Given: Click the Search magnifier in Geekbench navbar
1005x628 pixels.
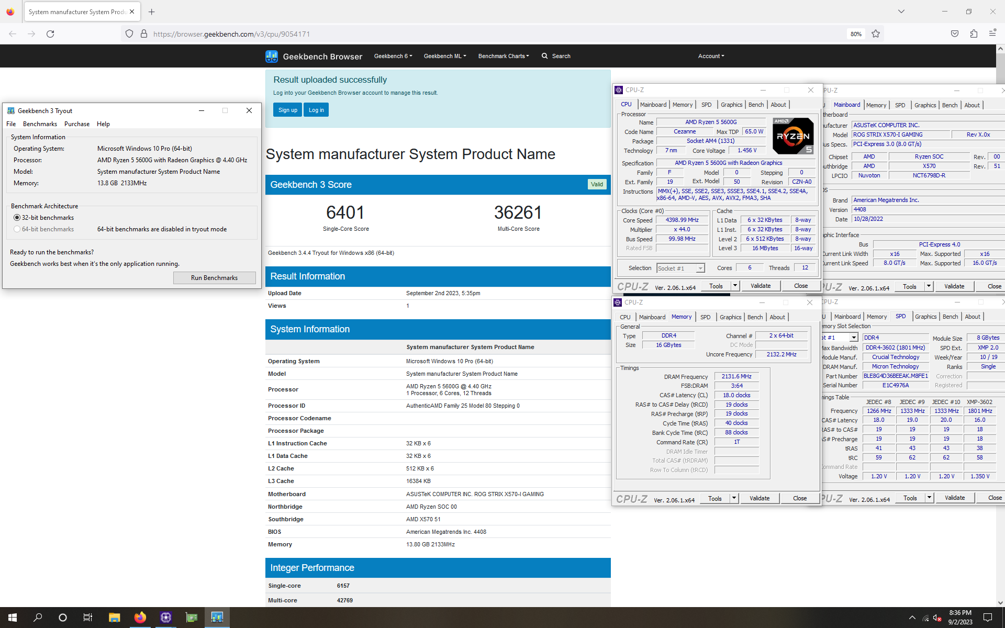Looking at the screenshot, I should tap(544, 56).
